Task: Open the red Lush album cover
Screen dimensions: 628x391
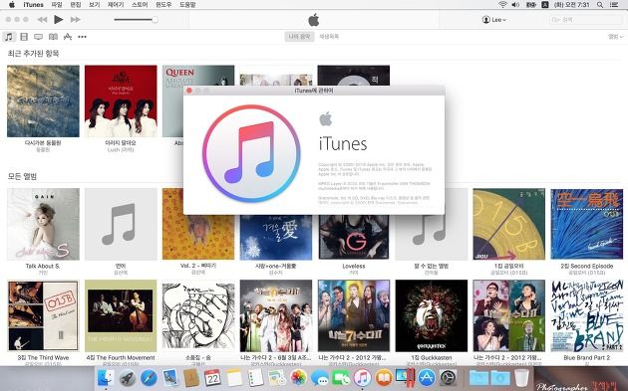Action: pyautogui.click(x=121, y=101)
